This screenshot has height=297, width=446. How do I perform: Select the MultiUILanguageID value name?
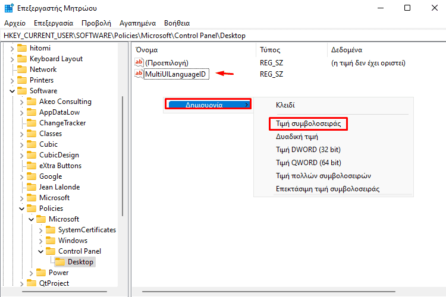click(175, 74)
